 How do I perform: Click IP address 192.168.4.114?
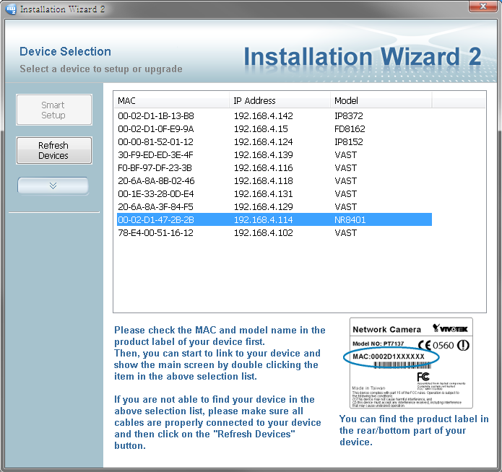point(264,220)
